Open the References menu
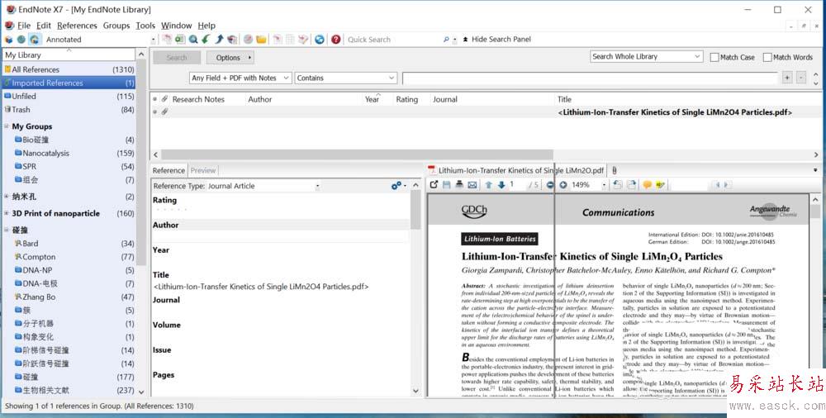The height and width of the screenshot is (418, 826). 77,26
